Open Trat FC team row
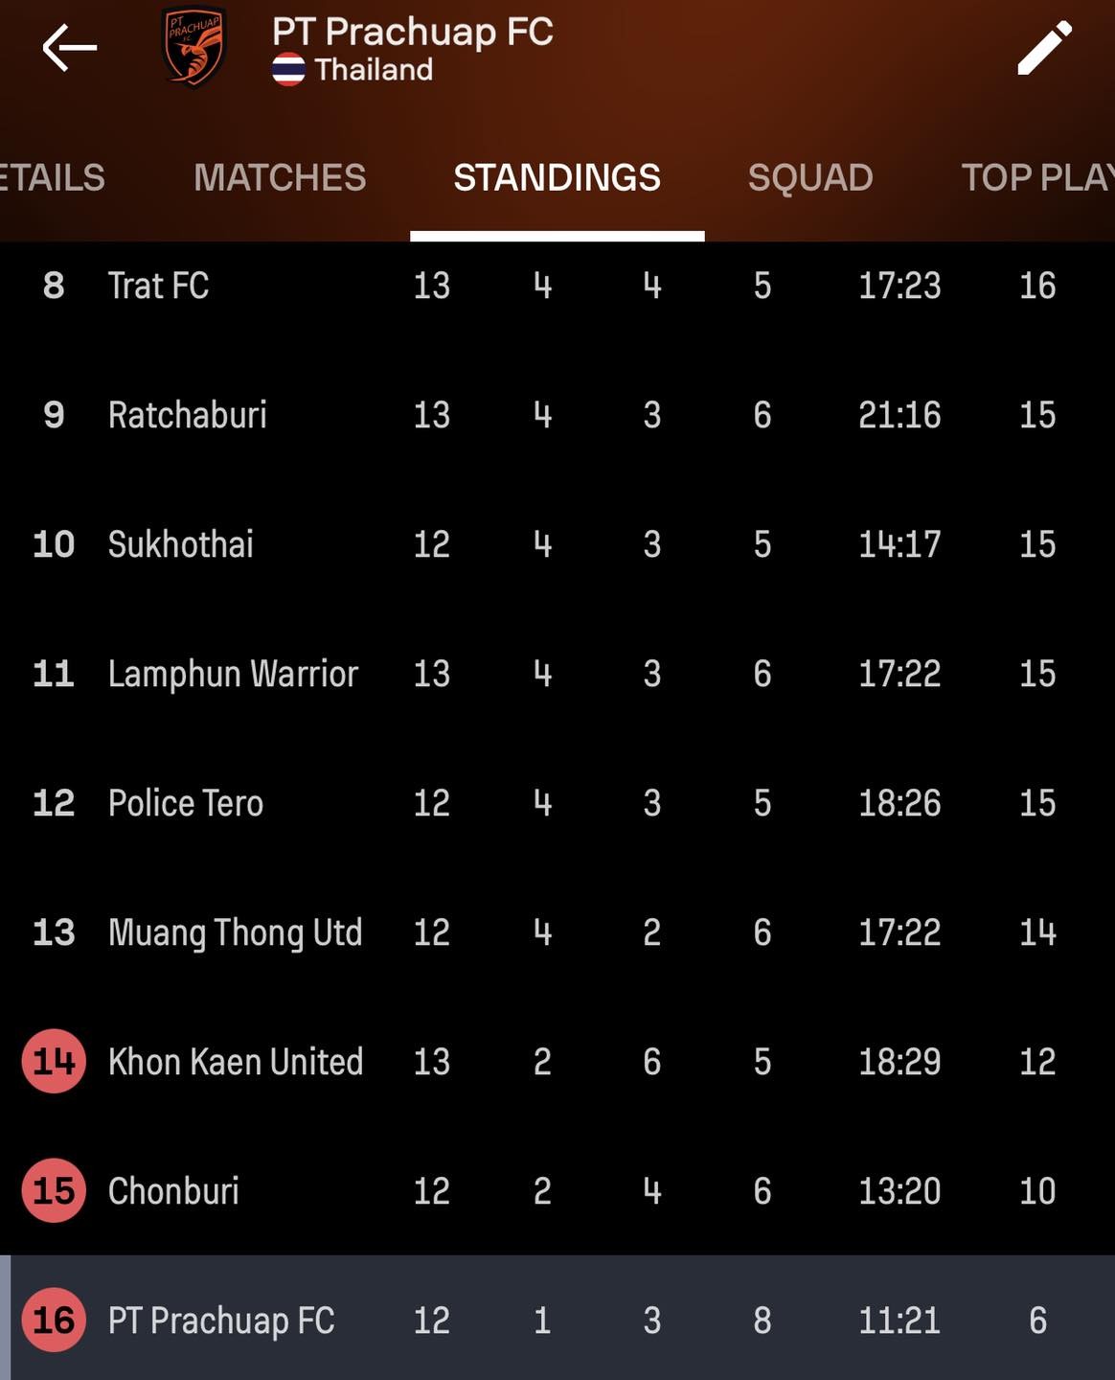The width and height of the screenshot is (1115, 1380). 158,286
